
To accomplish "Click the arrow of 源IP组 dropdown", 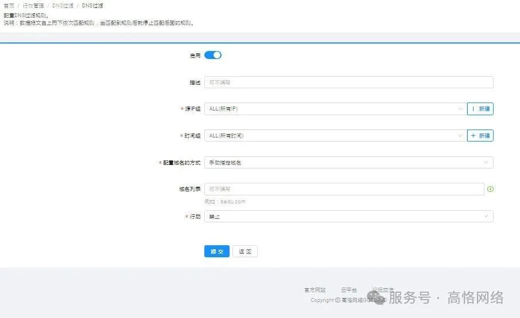I will [x=460, y=109].
